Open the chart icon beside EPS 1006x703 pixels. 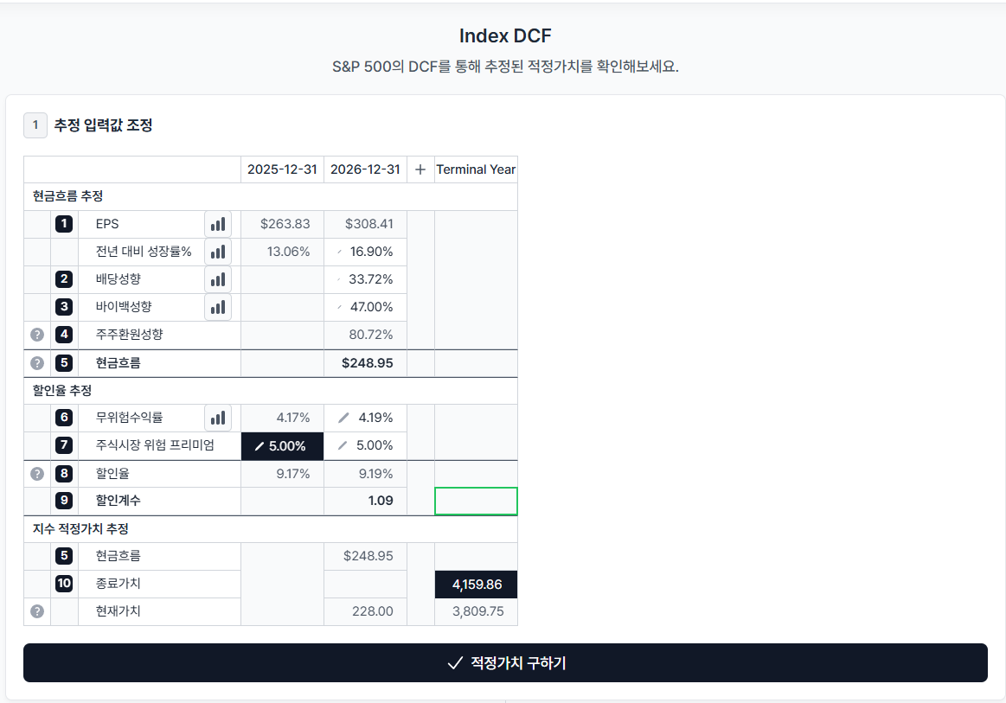(218, 224)
